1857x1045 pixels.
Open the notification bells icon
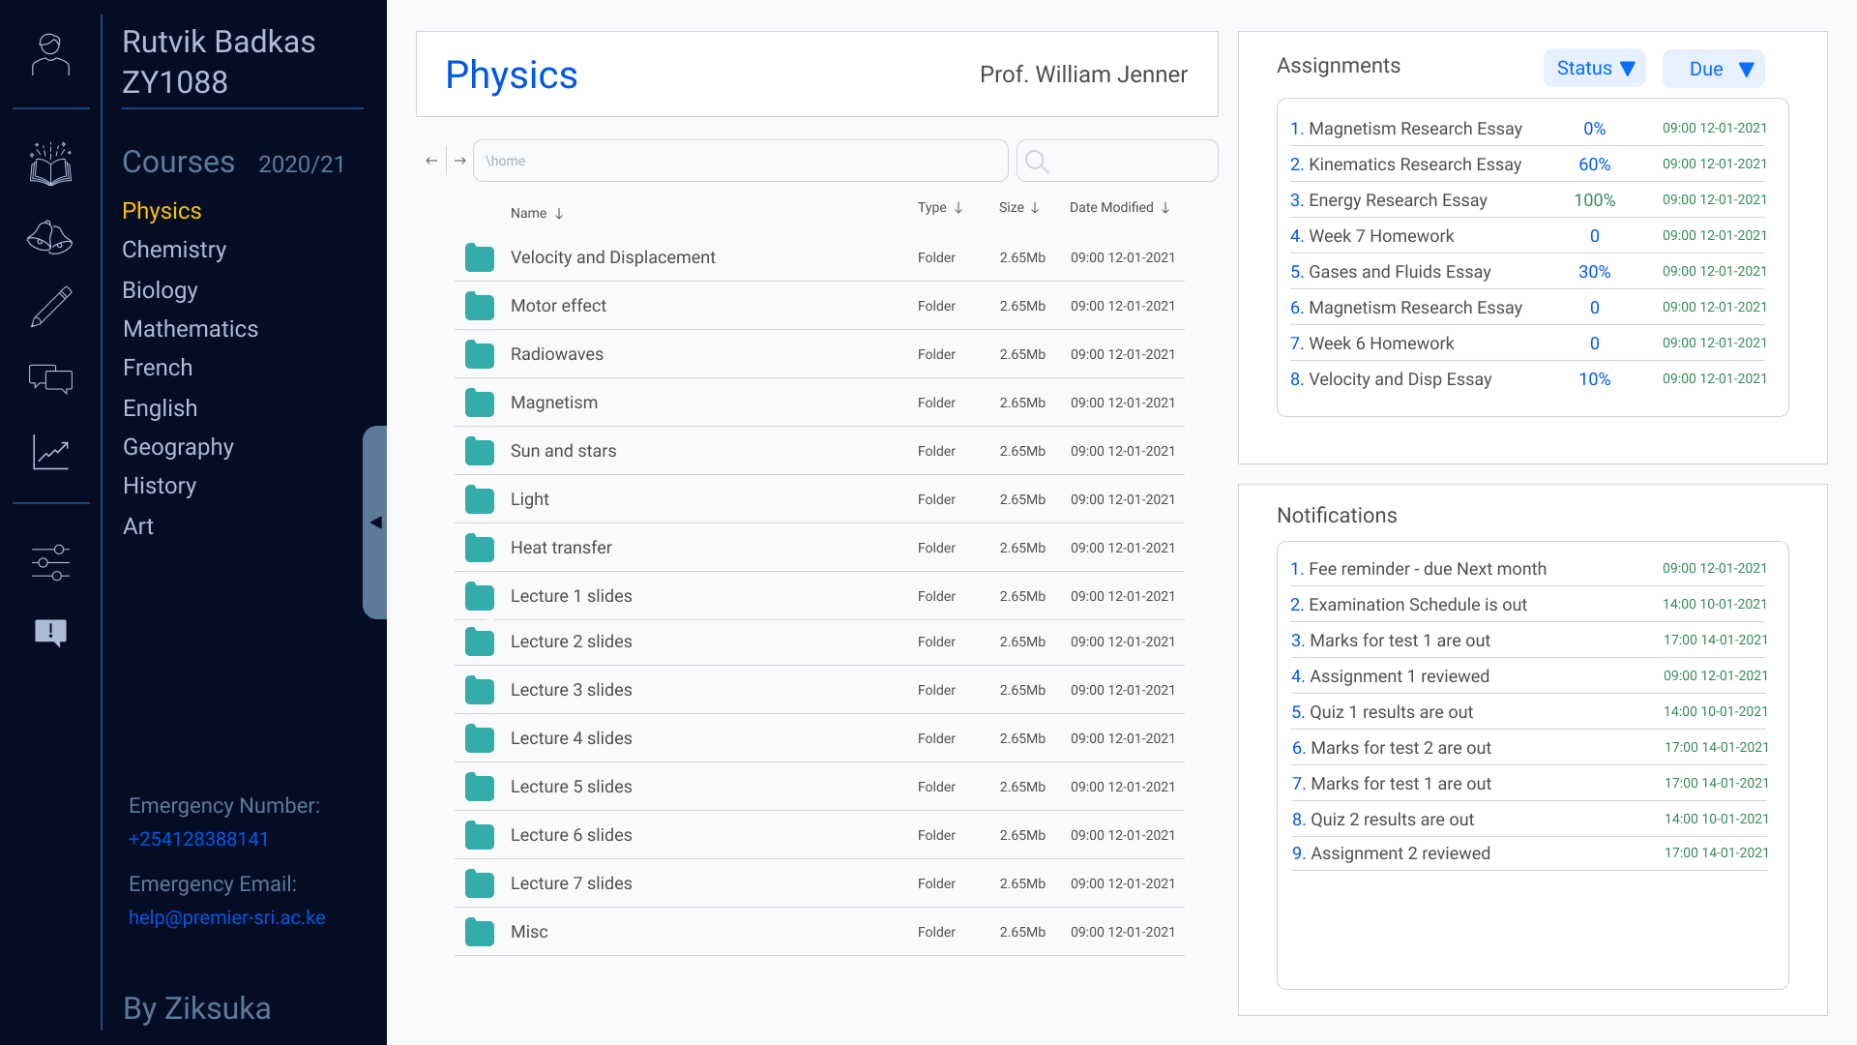click(50, 237)
